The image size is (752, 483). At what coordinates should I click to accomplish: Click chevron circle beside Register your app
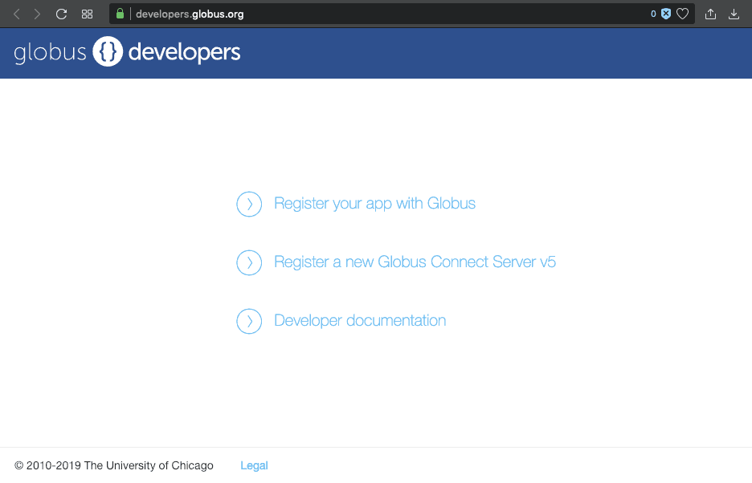pos(249,205)
